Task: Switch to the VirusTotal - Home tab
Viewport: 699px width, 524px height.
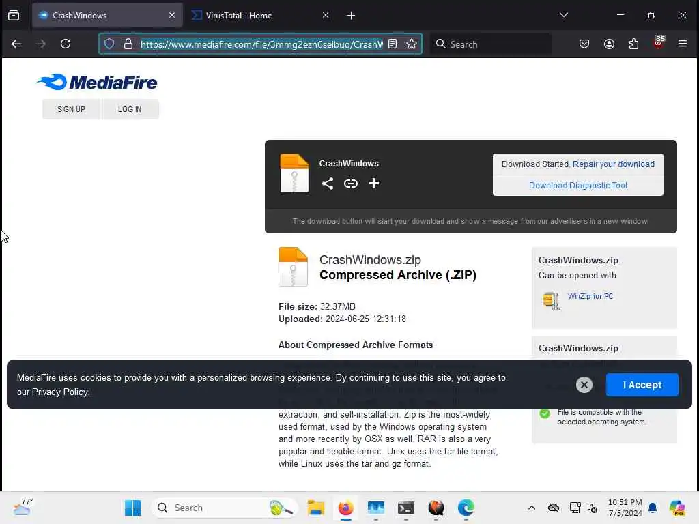Action: pos(261,15)
